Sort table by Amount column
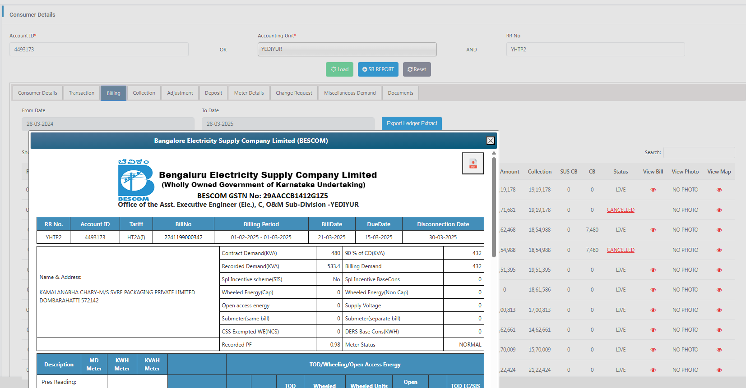Screen dimensions: 746x388 coord(510,172)
